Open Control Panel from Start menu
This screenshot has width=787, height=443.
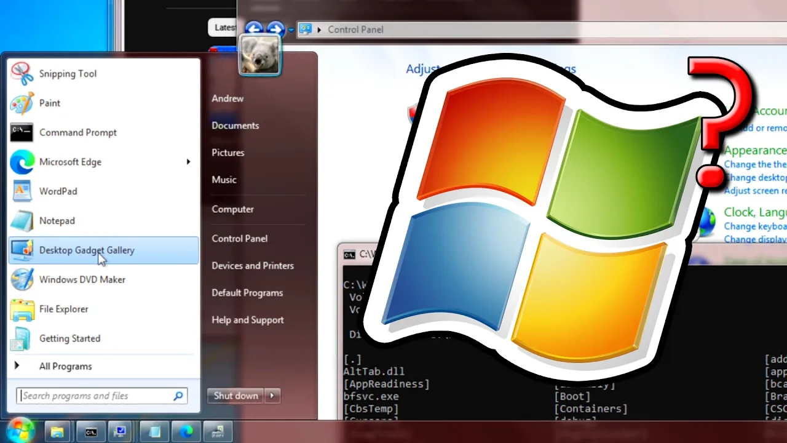pos(239,239)
